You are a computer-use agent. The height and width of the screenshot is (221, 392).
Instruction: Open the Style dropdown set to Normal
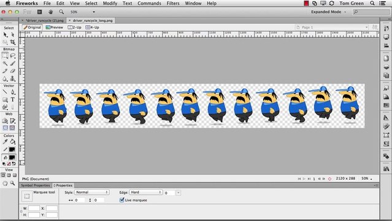click(92, 192)
